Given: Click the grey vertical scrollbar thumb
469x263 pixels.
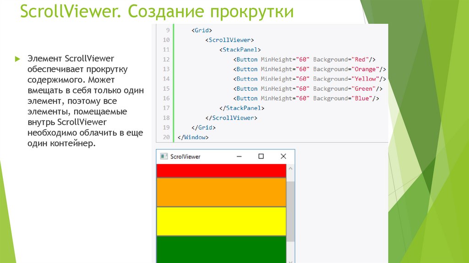Looking at the screenshot, I should pyautogui.click(x=290, y=211).
